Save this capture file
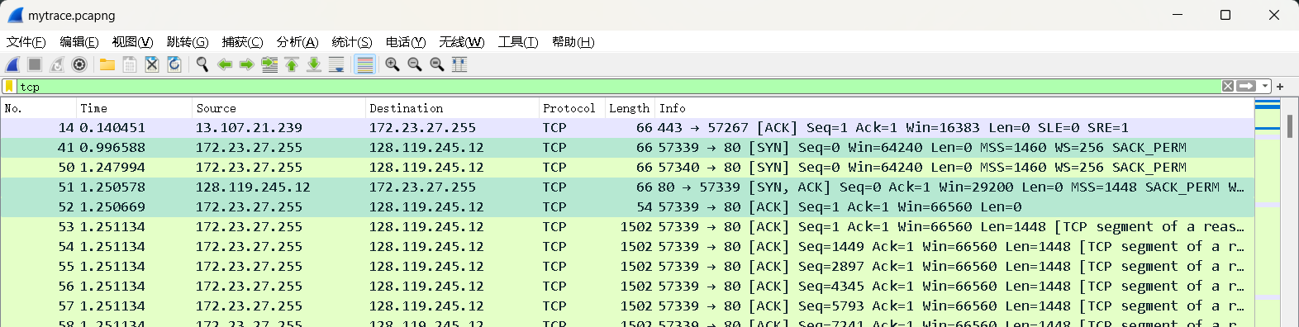This screenshot has height=327, width=1299. (130, 64)
